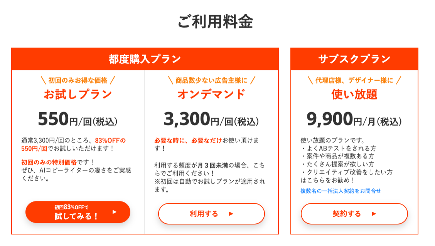Select the 都度購入プラン header bar
435x246 pixels.
tap(145, 59)
